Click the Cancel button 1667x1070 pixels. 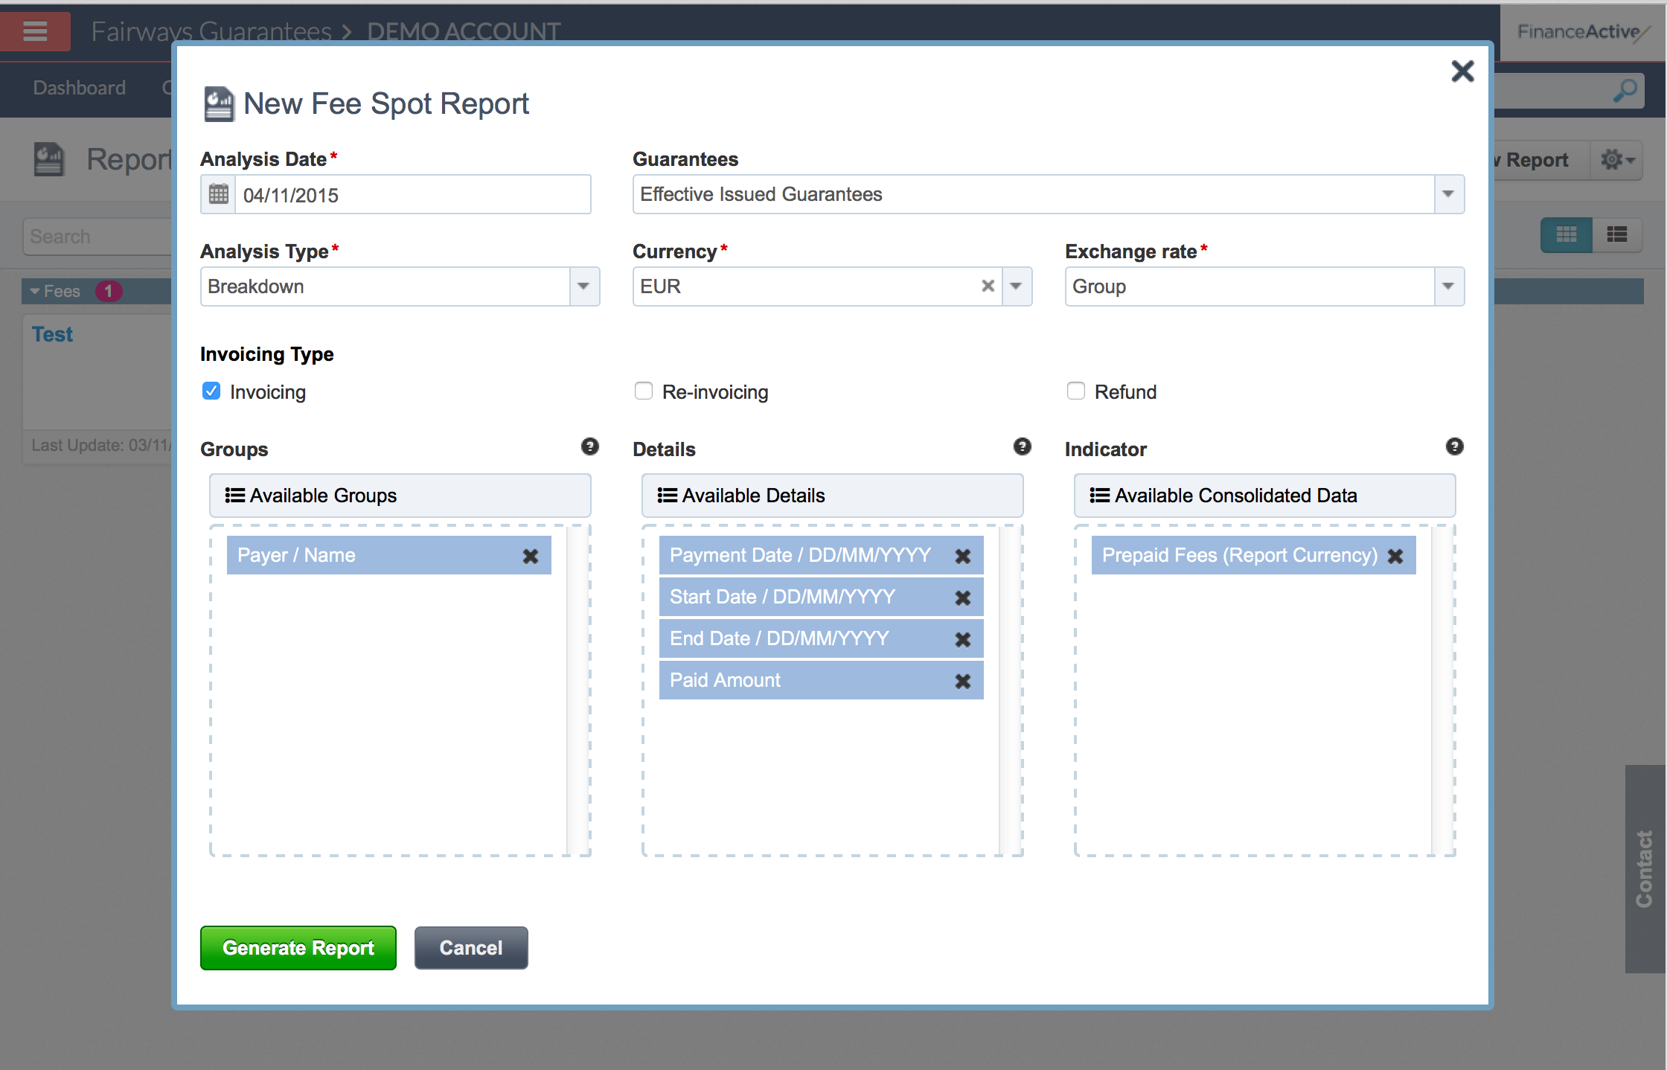[x=471, y=948]
